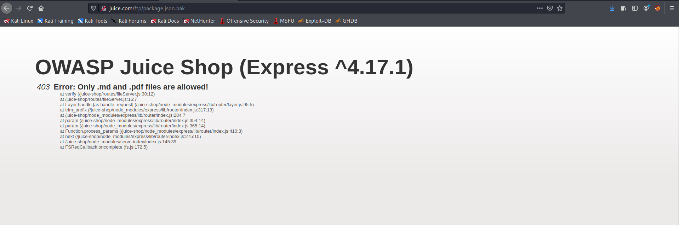Click 'at Function.process_params' stack line
The width and height of the screenshot is (679, 225).
(x=151, y=131)
